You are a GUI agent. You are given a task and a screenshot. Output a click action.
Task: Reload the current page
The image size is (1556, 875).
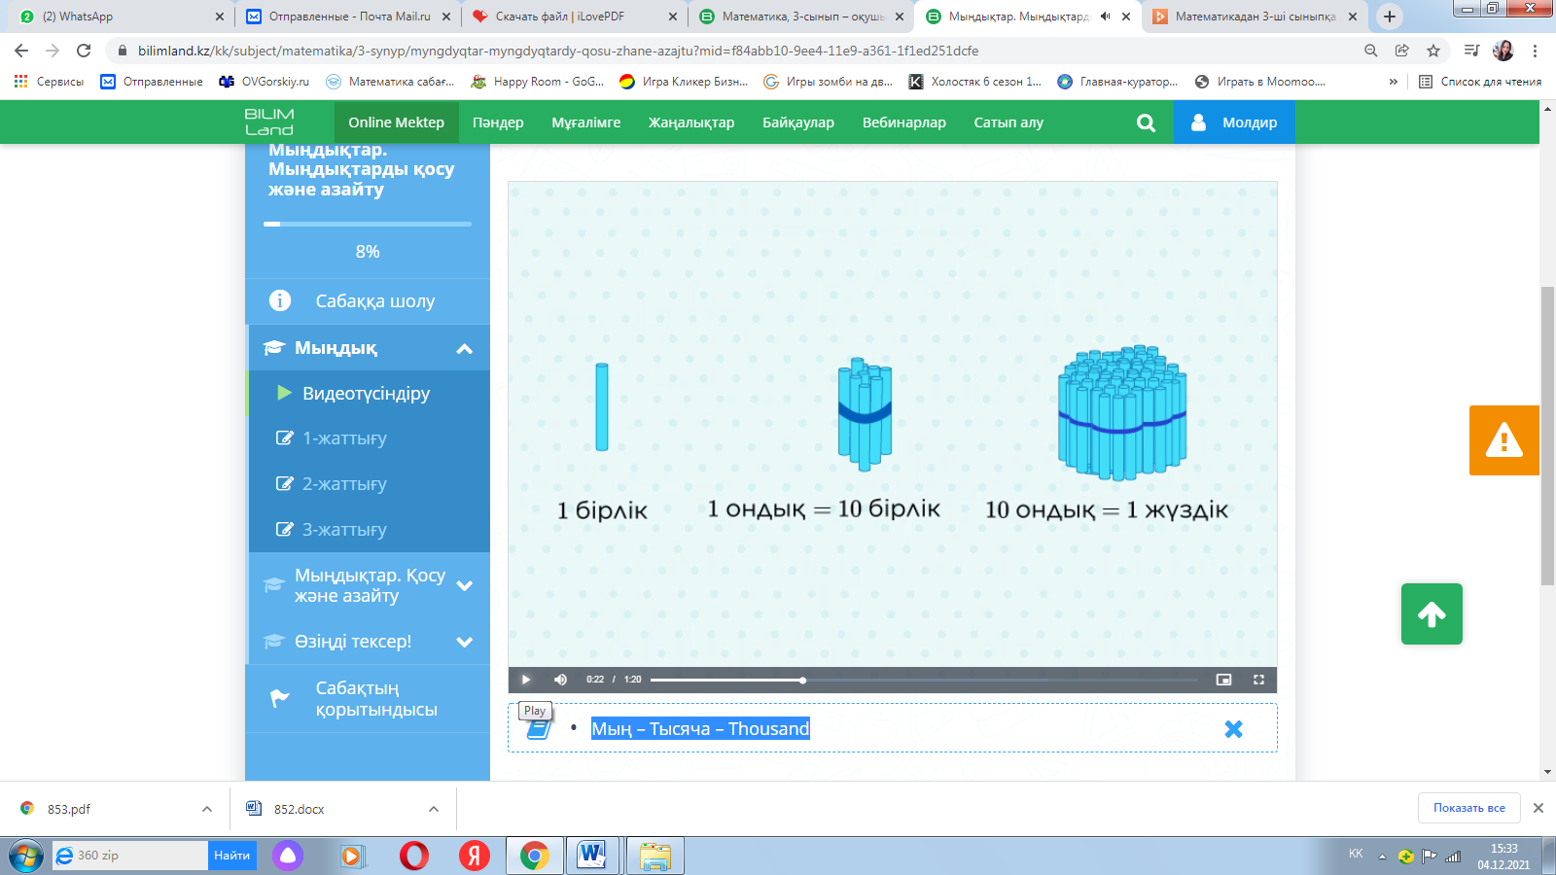[84, 51]
